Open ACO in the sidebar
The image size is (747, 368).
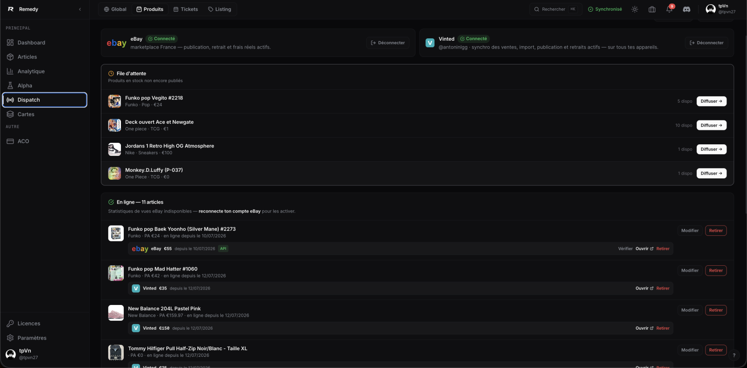pos(45,141)
